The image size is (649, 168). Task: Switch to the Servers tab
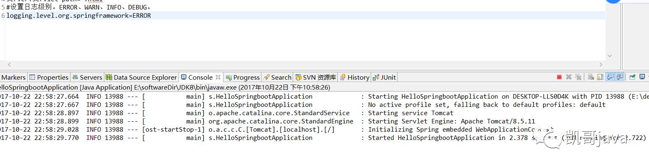[87, 77]
